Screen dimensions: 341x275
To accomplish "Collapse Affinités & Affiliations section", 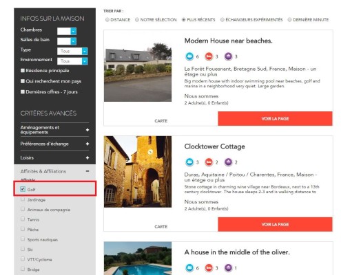I will 54,171.
